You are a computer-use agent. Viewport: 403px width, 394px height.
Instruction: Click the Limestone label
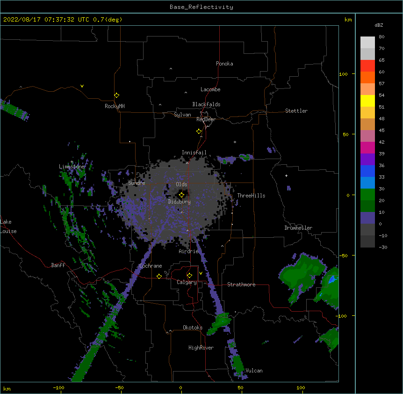tap(72, 167)
